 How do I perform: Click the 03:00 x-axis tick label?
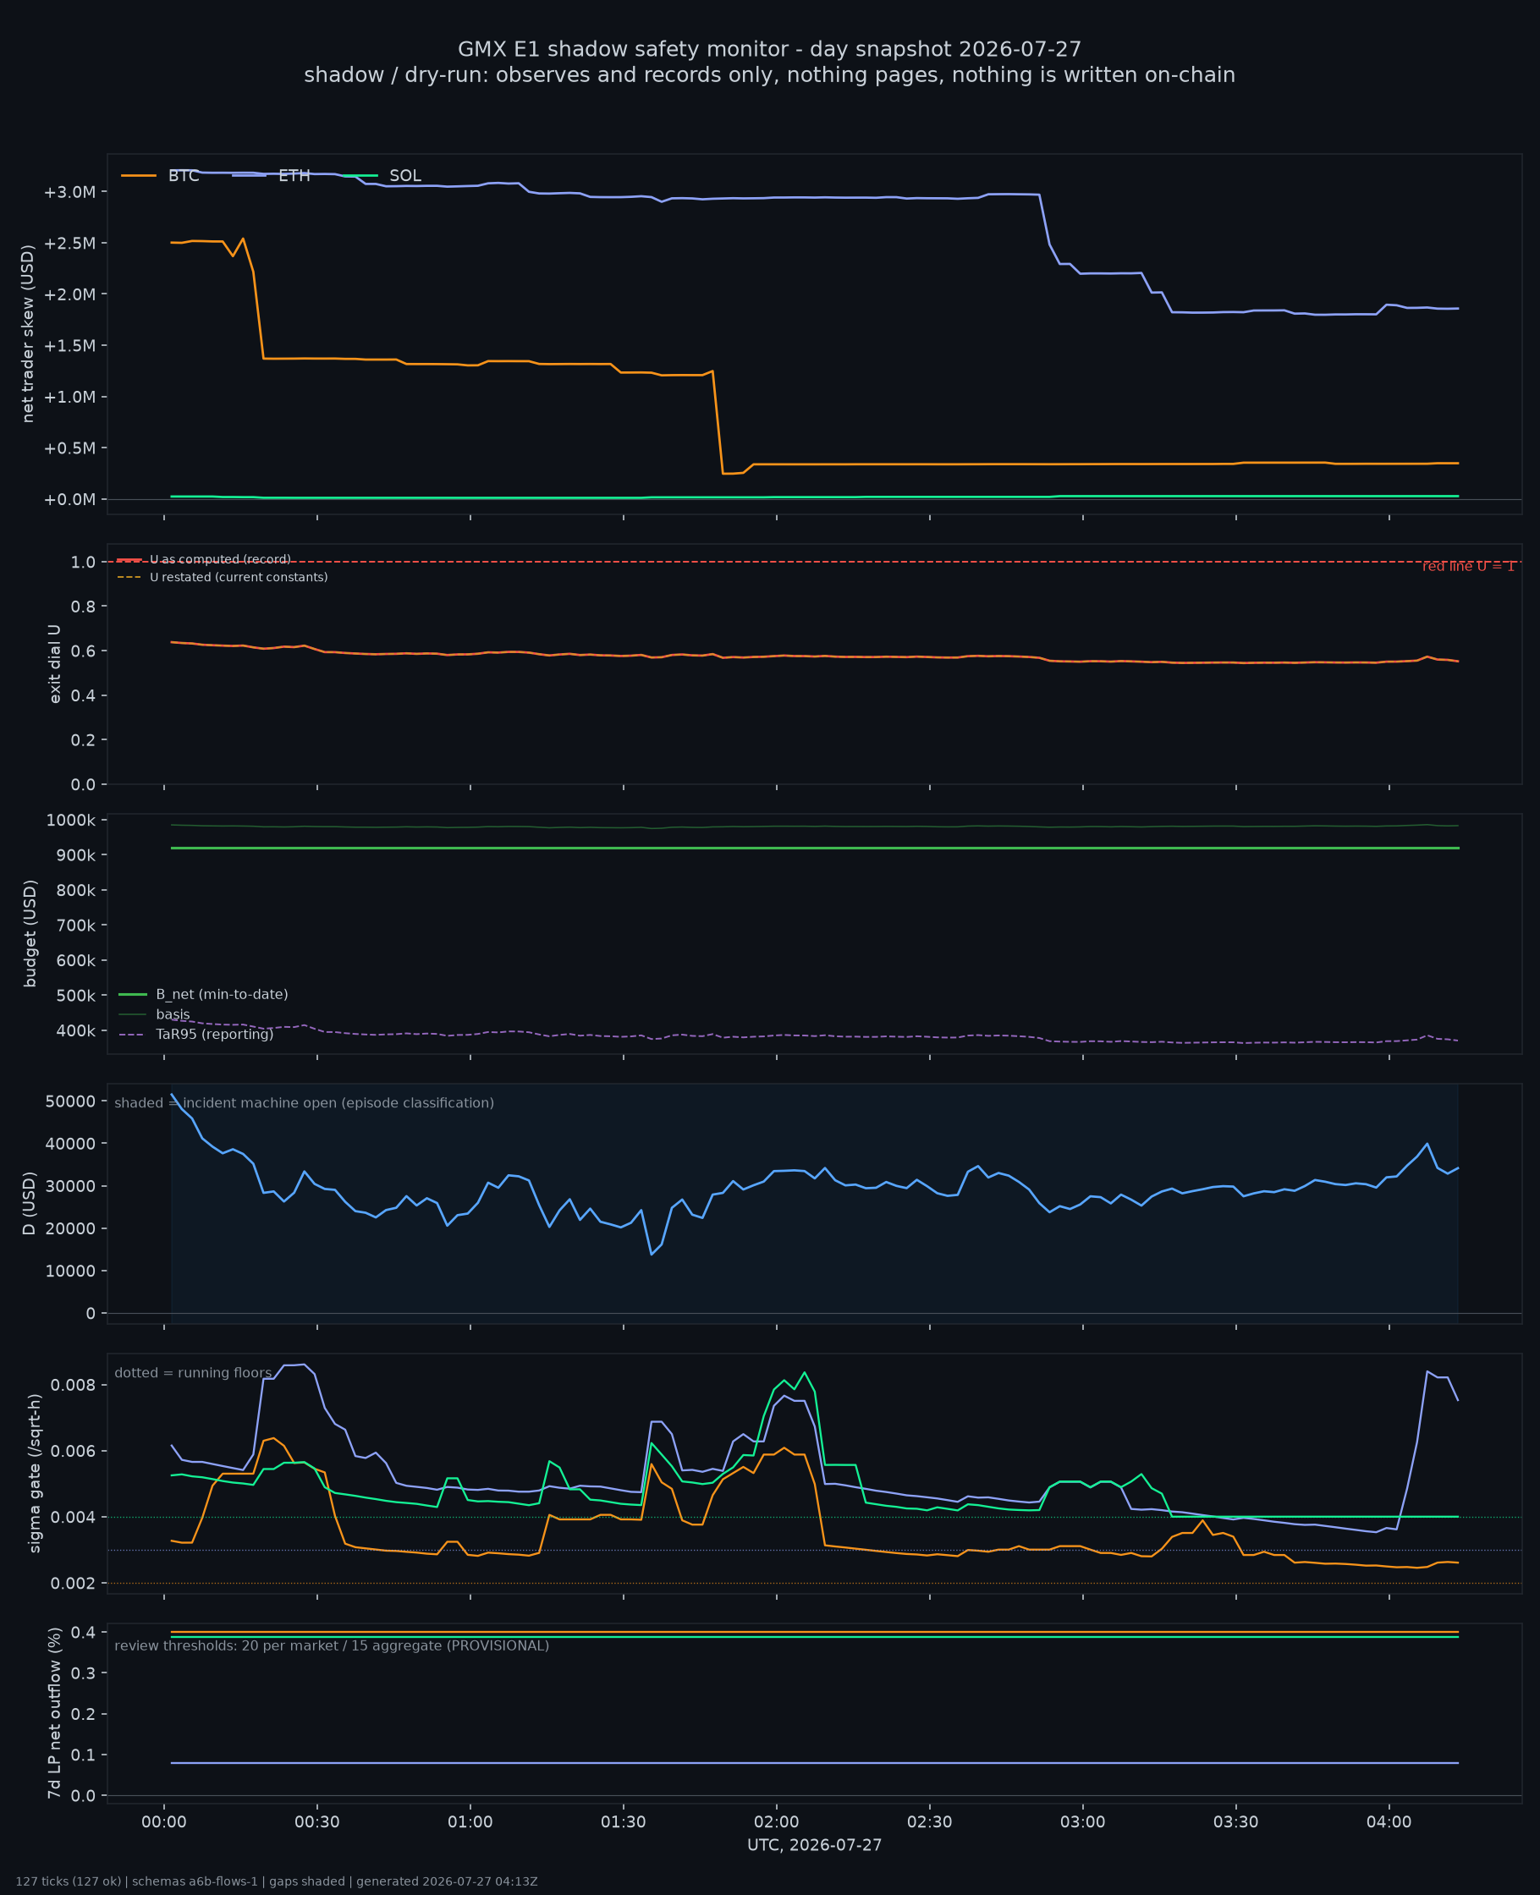tap(1083, 1822)
